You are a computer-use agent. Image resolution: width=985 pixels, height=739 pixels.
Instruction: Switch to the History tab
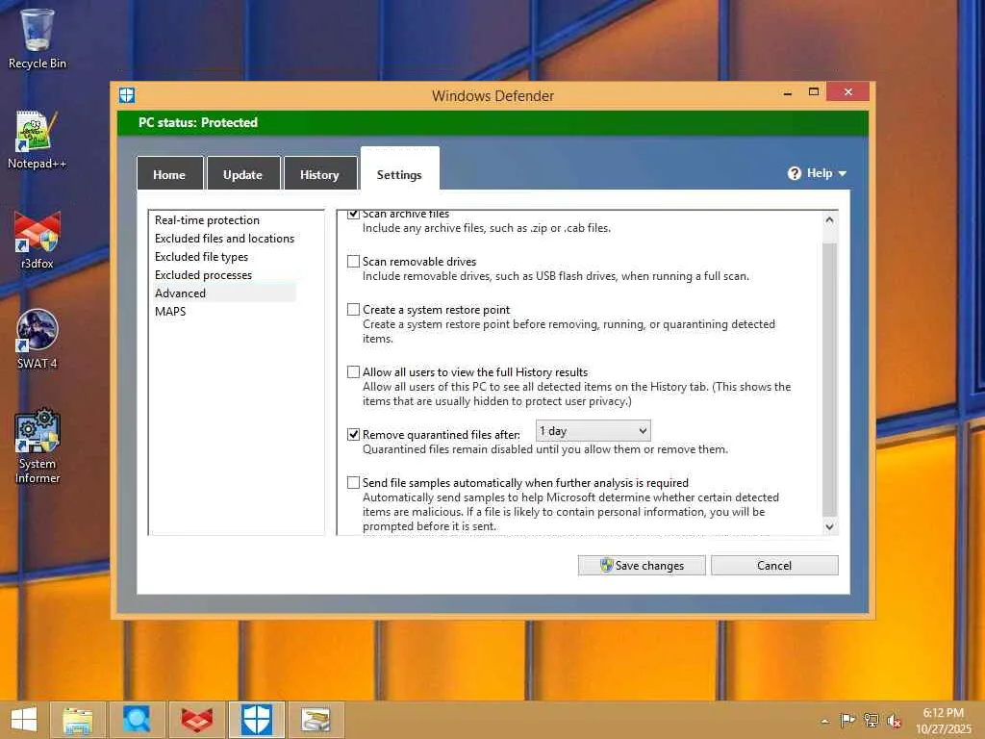[x=319, y=174]
